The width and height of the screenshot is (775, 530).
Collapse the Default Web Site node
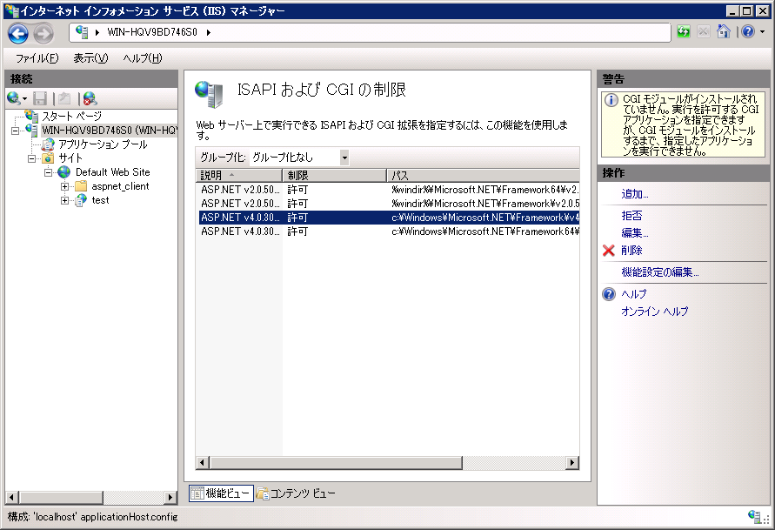click(x=49, y=172)
